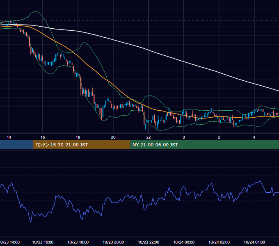The height and width of the screenshot is (246, 279).
Task: Click hour label 20 on time axis
Action: (x=113, y=137)
